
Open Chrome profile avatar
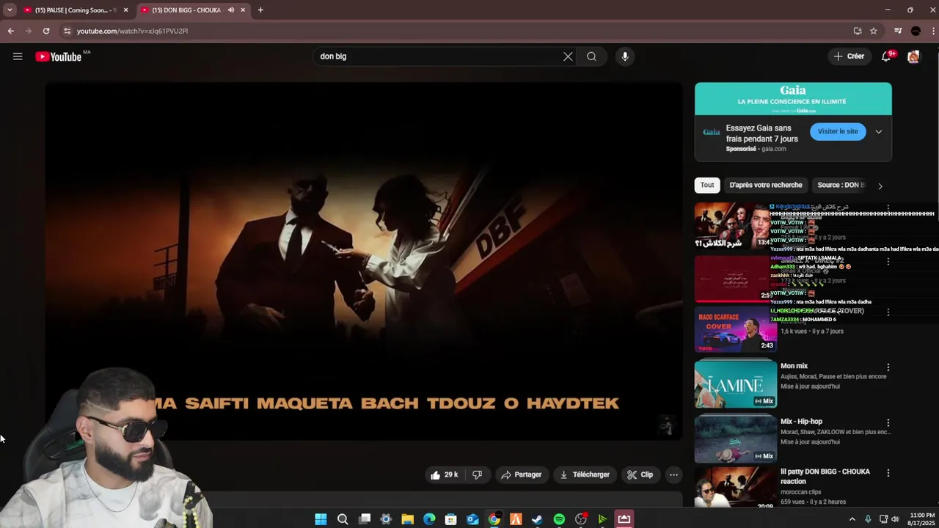[916, 31]
